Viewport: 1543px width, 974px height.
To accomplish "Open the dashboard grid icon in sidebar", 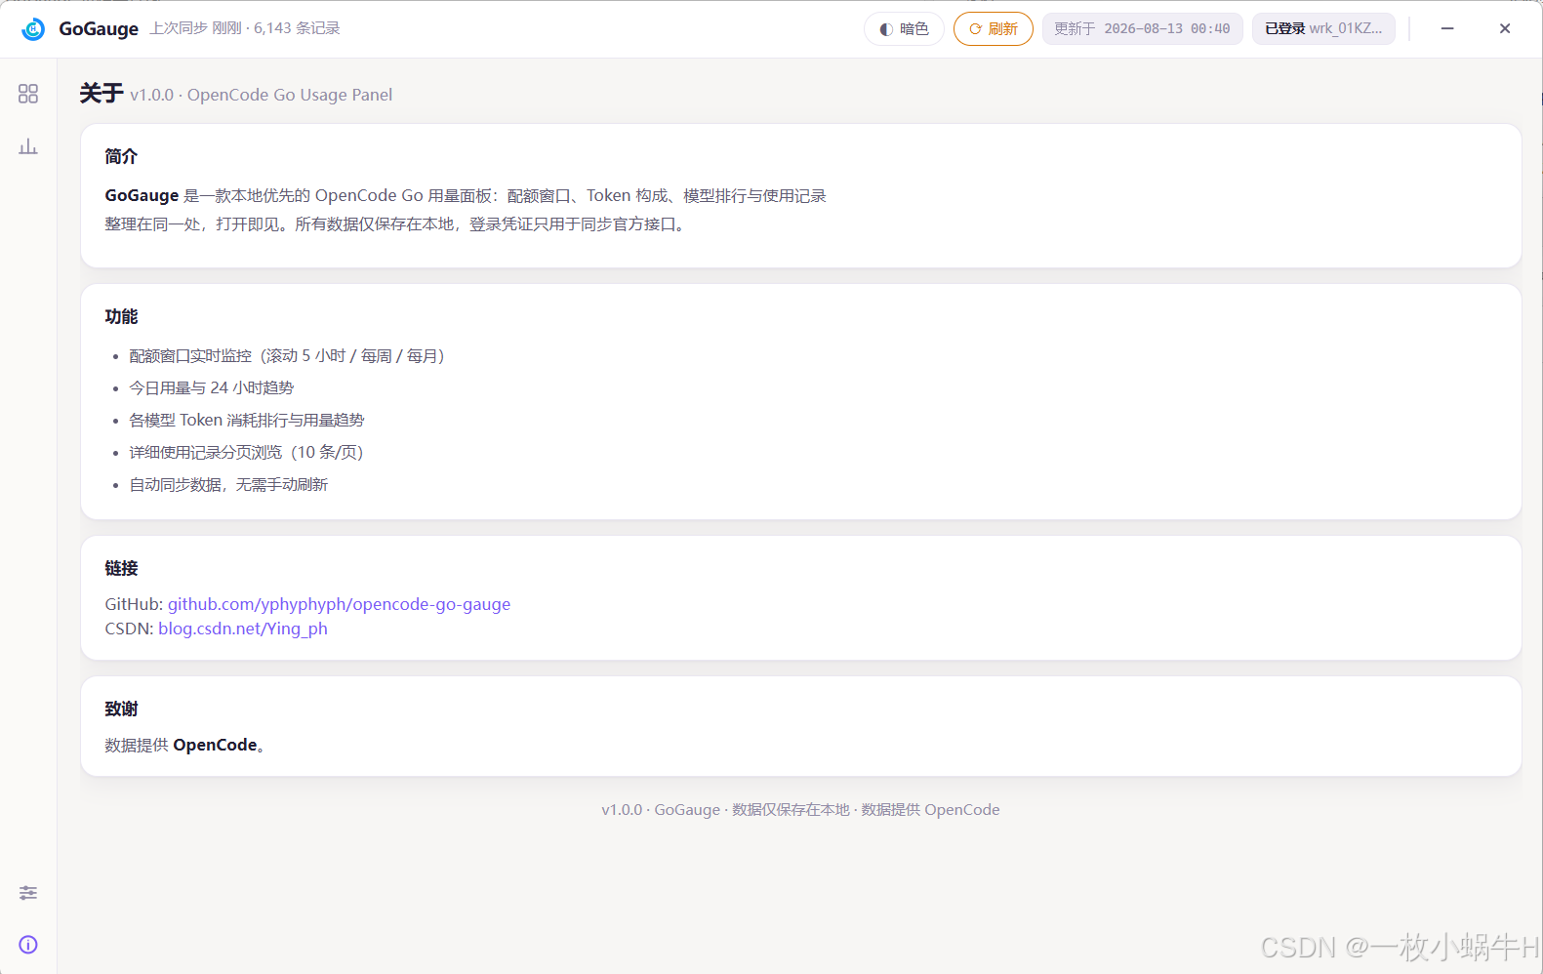I will pos(28,94).
